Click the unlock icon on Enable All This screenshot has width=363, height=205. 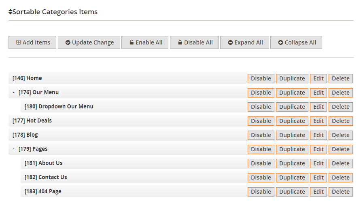click(x=132, y=42)
